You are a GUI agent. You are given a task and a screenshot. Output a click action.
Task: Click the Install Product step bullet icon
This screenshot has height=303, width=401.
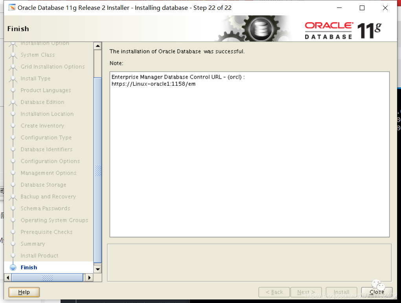[x=13, y=255]
